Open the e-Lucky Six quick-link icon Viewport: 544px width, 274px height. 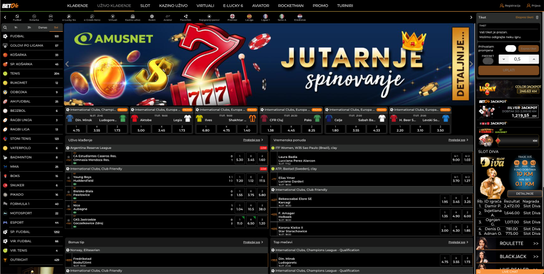70,16
